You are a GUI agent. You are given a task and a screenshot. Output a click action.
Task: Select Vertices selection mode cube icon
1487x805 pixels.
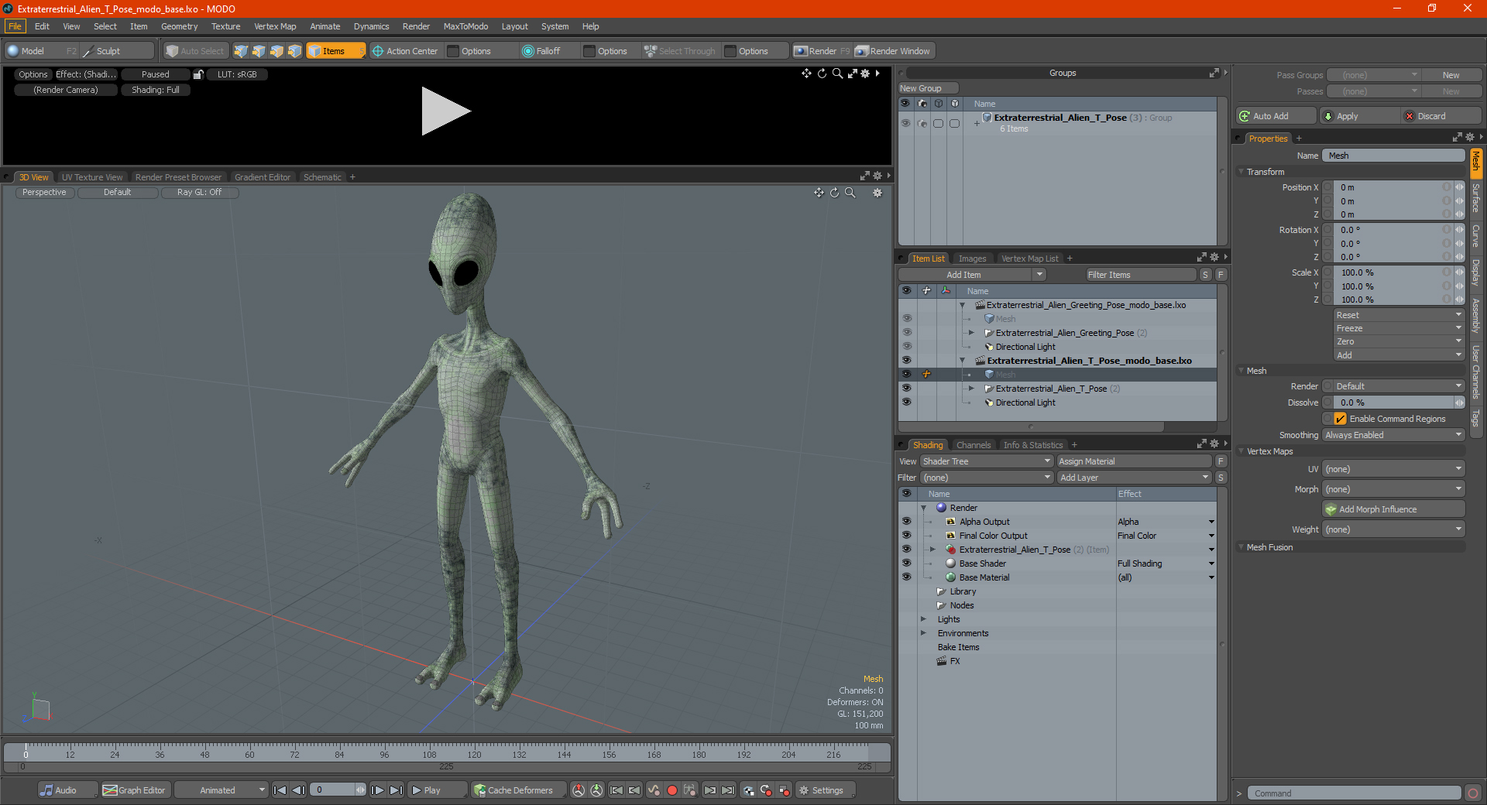241,51
